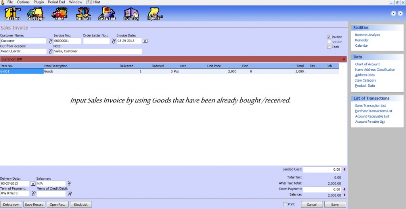Enable the Cash checkbox
The image size is (406, 209).
click(329, 47)
